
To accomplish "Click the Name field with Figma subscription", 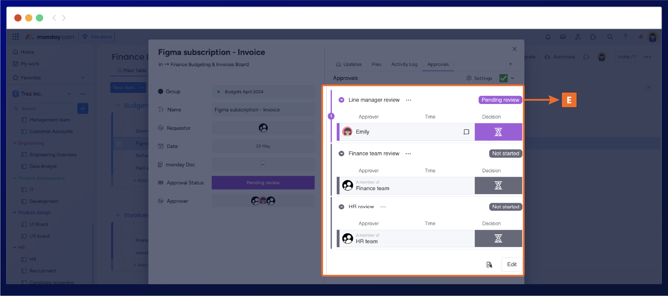I will pyautogui.click(x=263, y=110).
